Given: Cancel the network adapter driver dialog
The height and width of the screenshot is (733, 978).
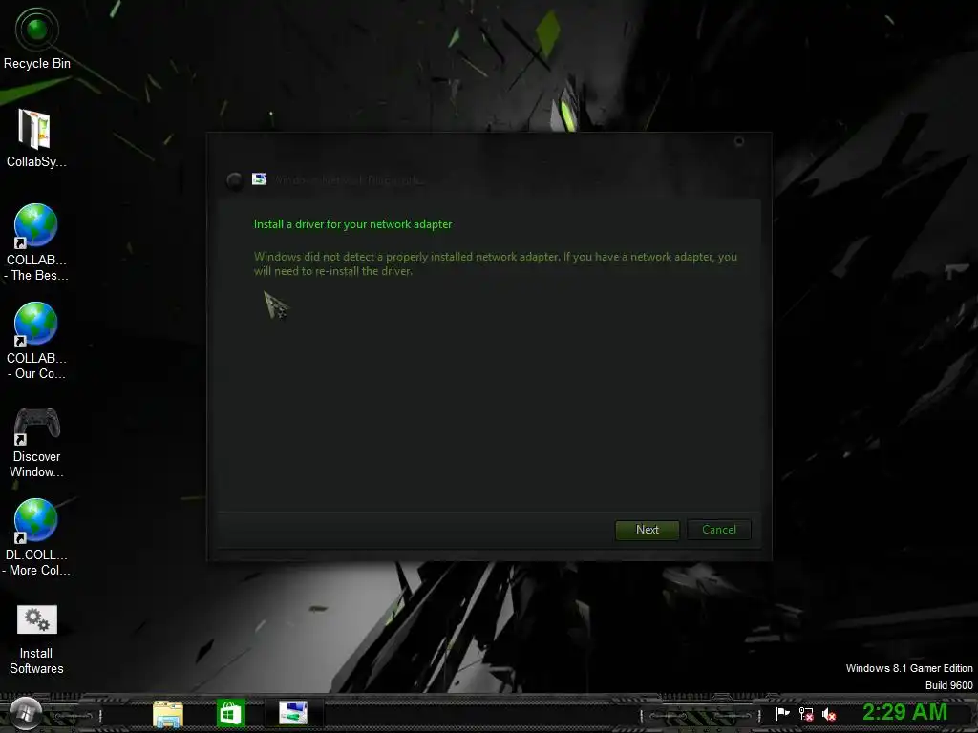Looking at the screenshot, I should [718, 530].
